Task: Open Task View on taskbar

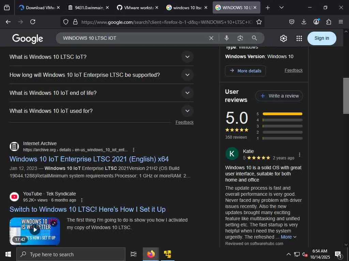Action: 134,254
